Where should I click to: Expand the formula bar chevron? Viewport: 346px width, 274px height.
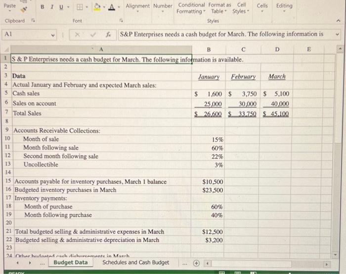pyautogui.click(x=337, y=35)
